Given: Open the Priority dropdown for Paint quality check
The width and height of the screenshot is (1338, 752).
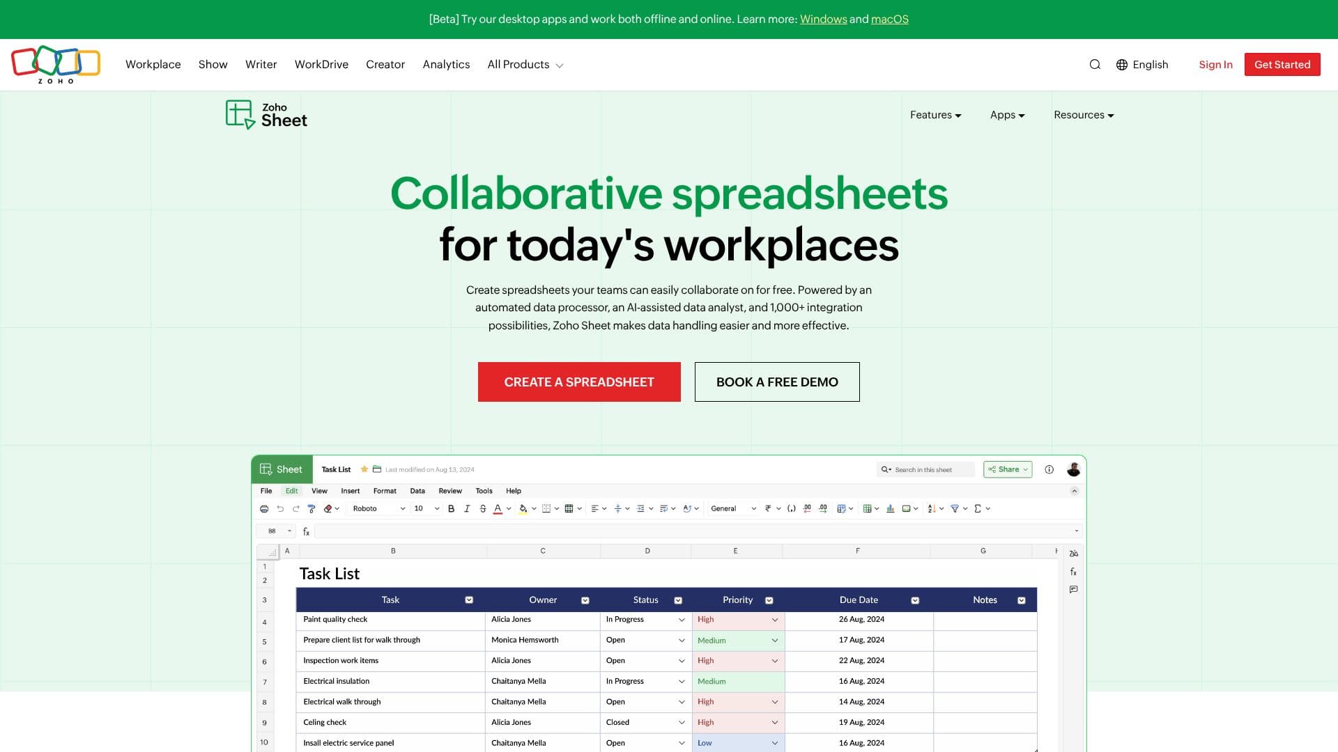Looking at the screenshot, I should point(774,620).
